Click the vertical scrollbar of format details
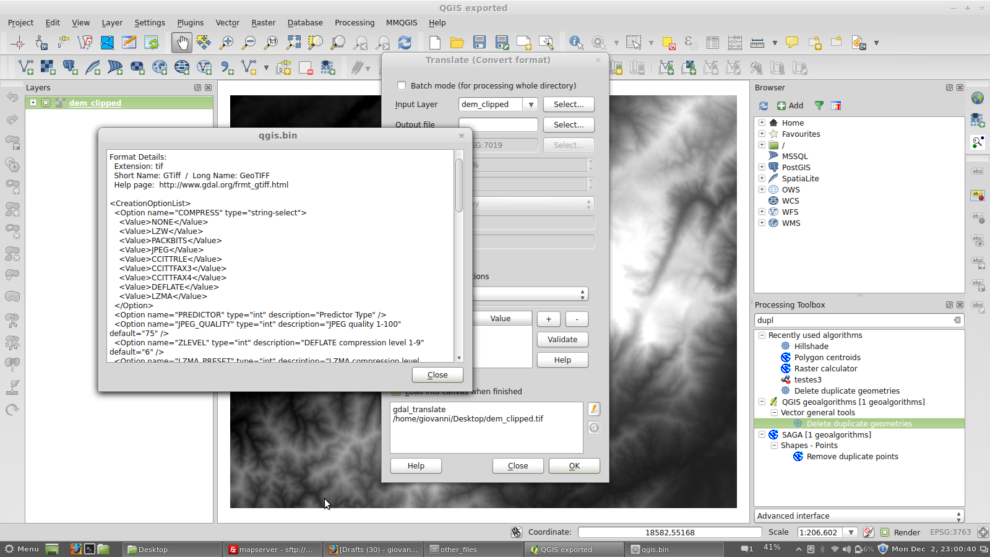990x557 pixels. click(459, 186)
